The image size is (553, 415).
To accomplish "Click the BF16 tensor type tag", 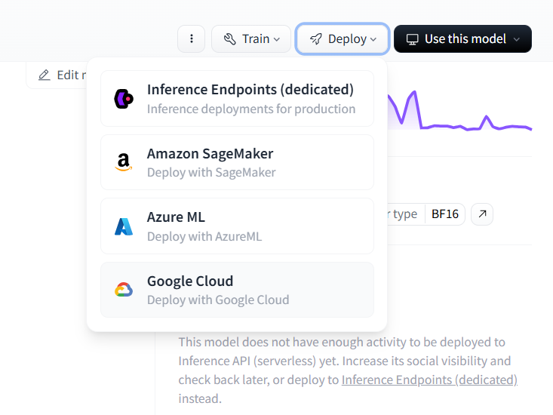I will [x=445, y=214].
